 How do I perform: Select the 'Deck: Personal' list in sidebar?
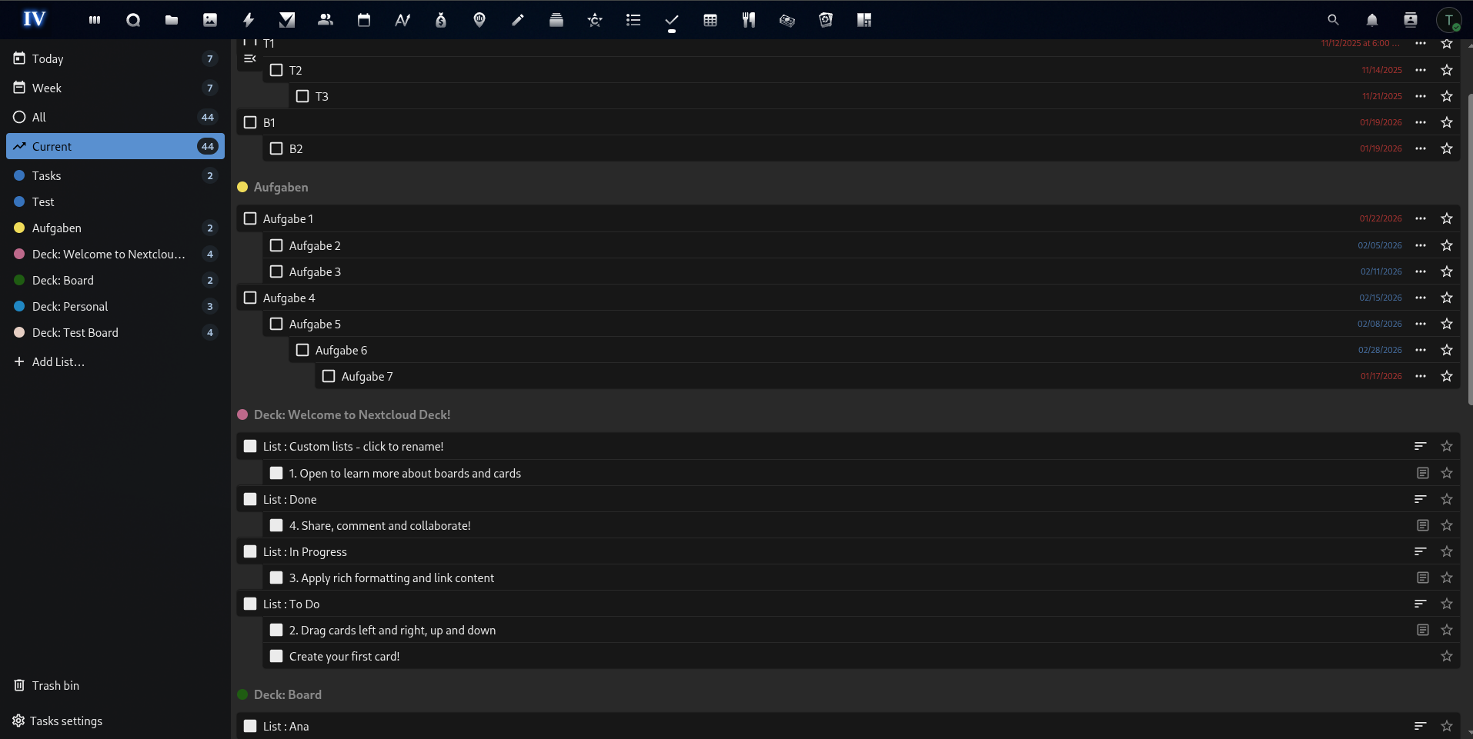(70, 306)
